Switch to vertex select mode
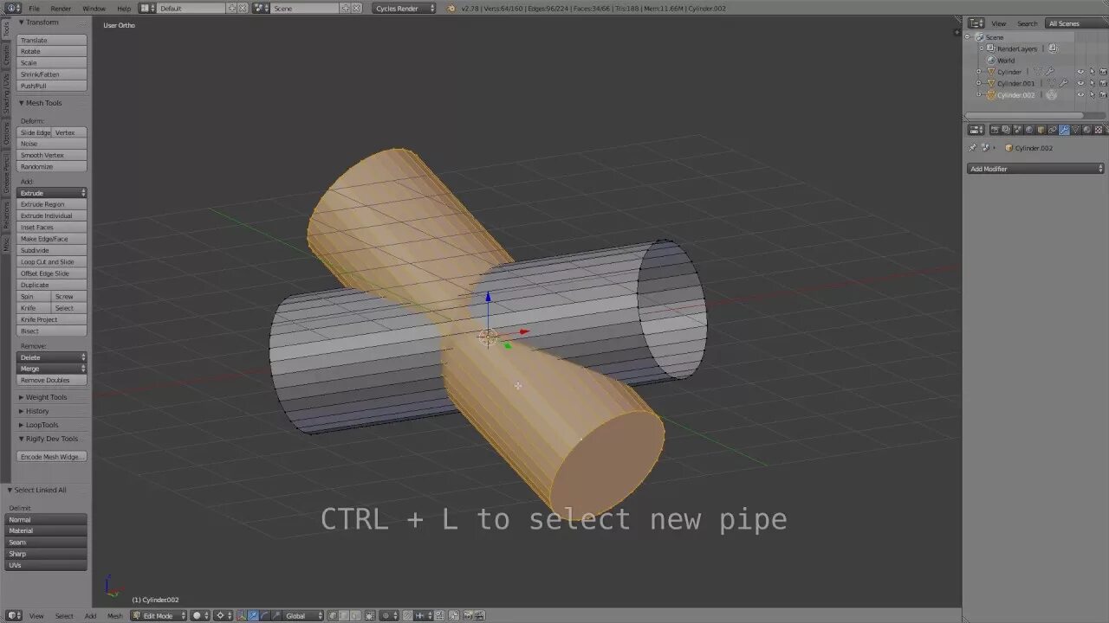The width and height of the screenshot is (1109, 623). pyautogui.click(x=333, y=615)
